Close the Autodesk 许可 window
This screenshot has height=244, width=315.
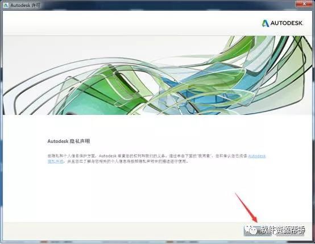[304, 3]
